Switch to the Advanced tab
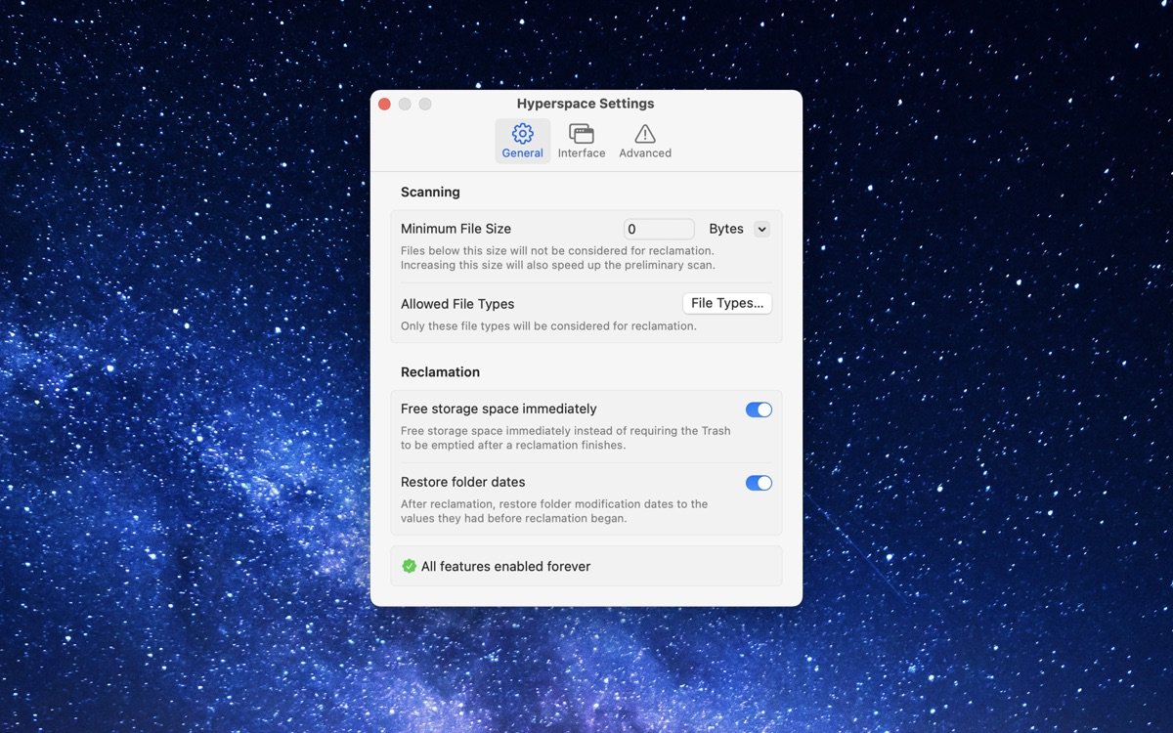1173x733 pixels. point(644,139)
